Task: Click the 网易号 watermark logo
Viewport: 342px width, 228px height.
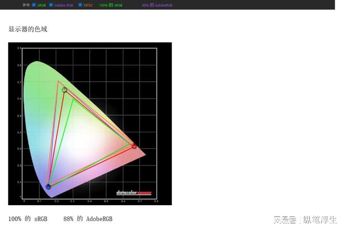Action: click(284, 220)
